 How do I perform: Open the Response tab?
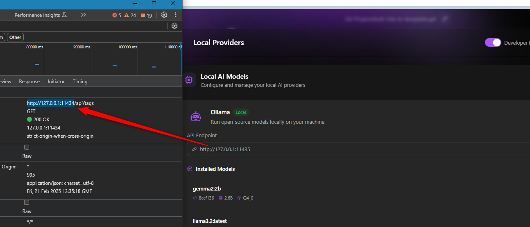click(29, 82)
